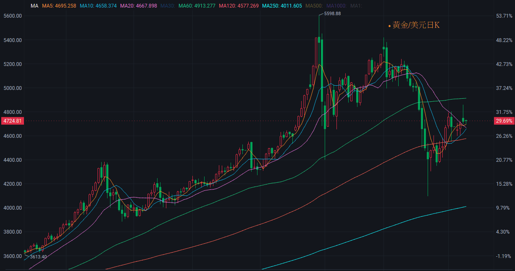Toggle the MA60 moving average line
Screen dimensions: 515x271
197,6
